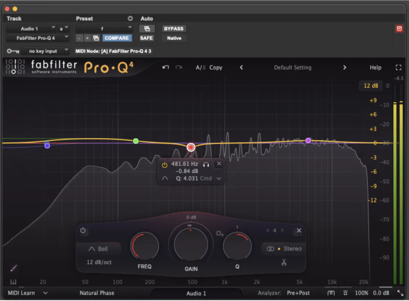Enable the BYPASS button
Viewport: 409px width, 301px height.
click(173, 29)
